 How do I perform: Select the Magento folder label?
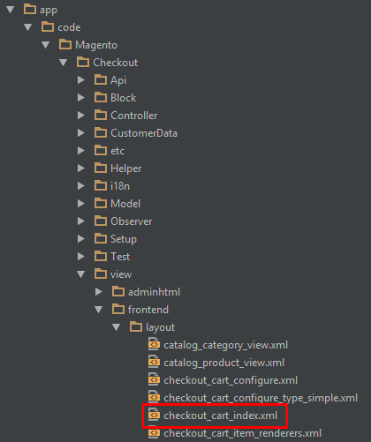pyautogui.click(x=96, y=45)
